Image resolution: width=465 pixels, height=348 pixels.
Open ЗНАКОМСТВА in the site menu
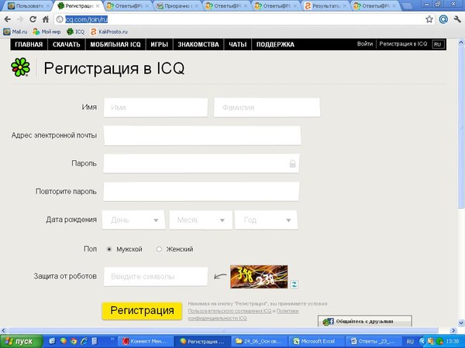[198, 44]
